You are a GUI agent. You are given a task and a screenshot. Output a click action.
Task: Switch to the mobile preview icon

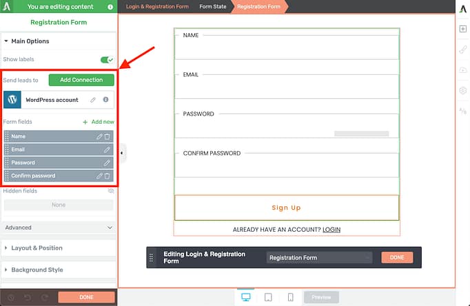click(290, 297)
